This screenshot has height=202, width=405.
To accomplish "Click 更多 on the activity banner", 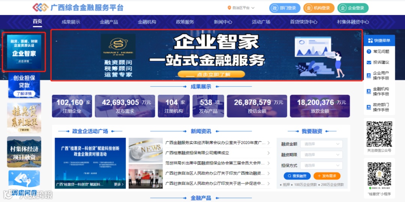I will tap(118, 184).
